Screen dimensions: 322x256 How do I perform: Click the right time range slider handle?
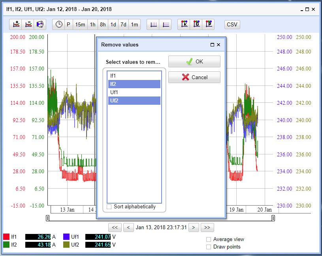(273, 218)
